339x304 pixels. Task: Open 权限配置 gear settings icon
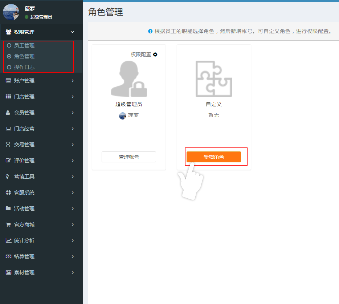155,54
